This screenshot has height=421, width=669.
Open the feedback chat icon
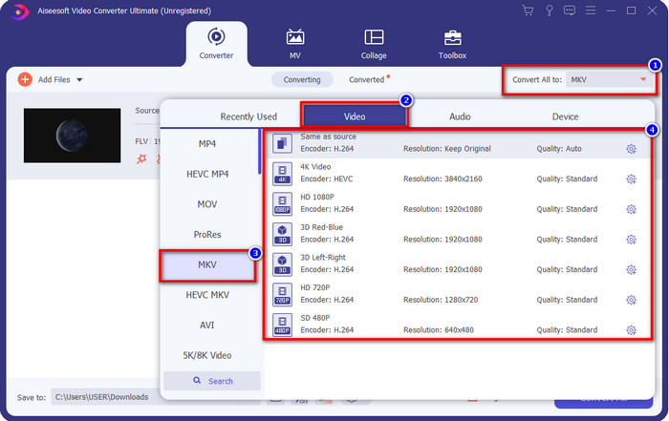(x=570, y=11)
